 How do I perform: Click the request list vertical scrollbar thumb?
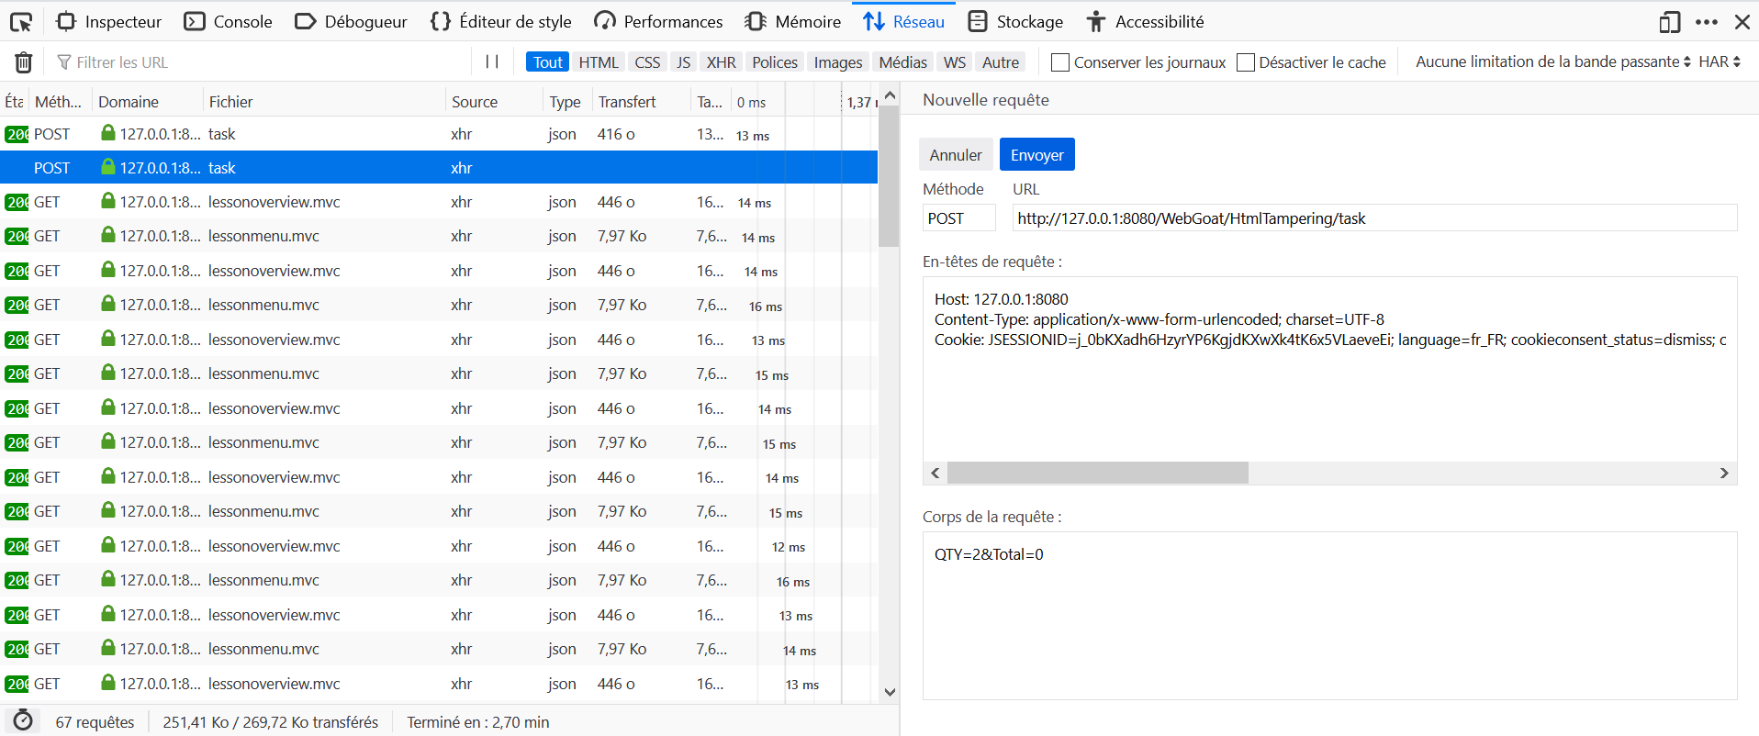889,177
